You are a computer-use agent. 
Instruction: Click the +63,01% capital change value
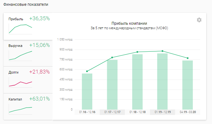pos(39,99)
